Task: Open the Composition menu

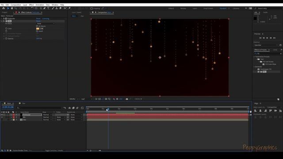Action: click(16, 5)
